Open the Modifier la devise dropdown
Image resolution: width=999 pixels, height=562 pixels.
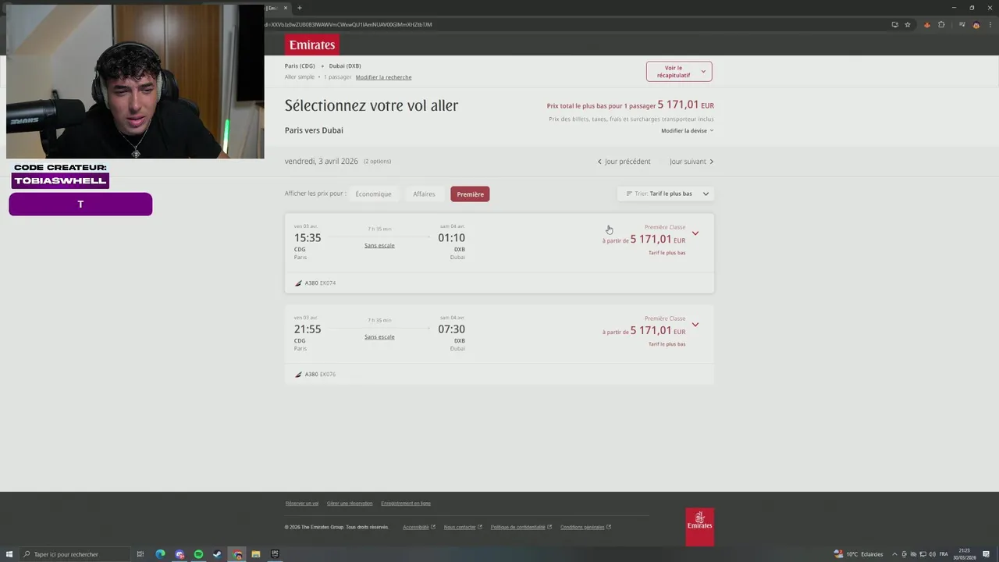[x=687, y=130]
